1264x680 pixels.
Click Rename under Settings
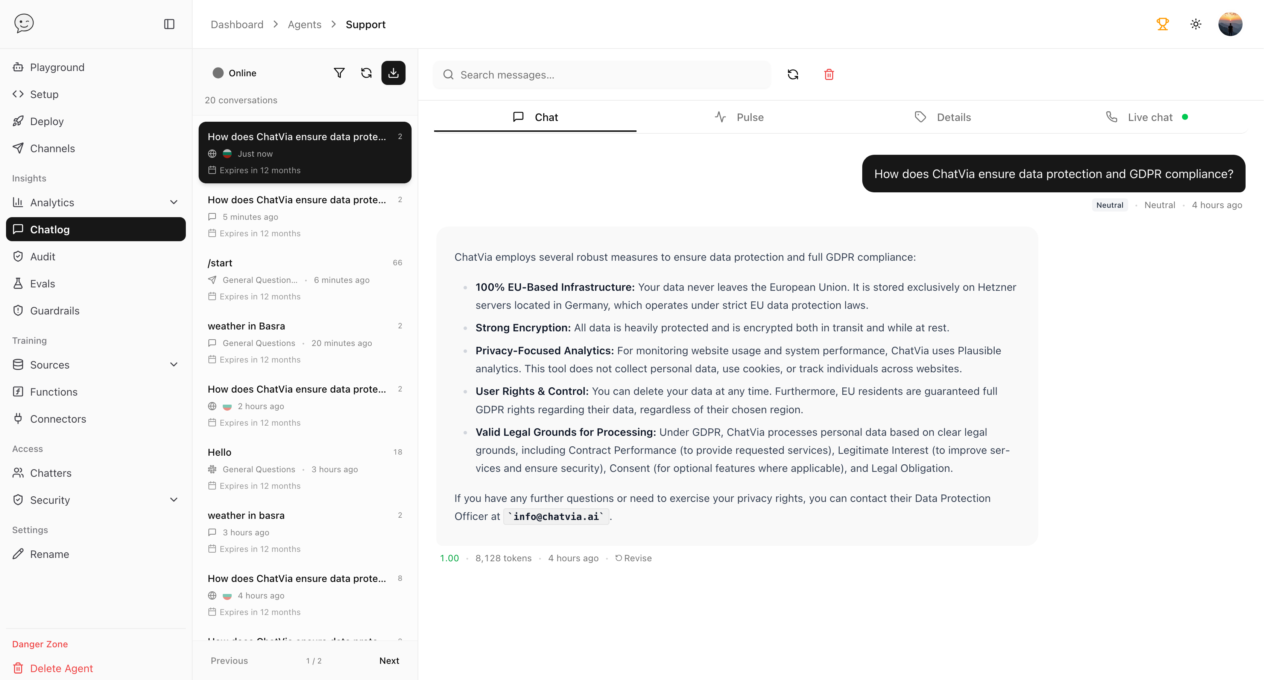[x=96, y=554]
